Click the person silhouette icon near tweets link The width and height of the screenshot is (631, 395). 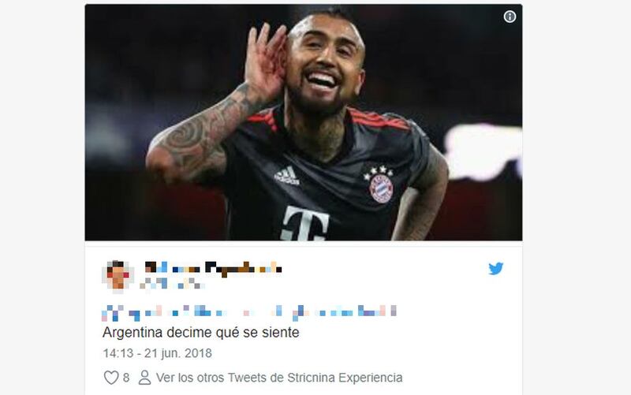144,378
